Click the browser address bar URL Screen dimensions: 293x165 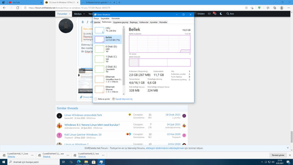point(69,8)
